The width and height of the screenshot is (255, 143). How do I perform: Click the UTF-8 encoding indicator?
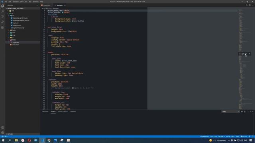click(x=228, y=137)
